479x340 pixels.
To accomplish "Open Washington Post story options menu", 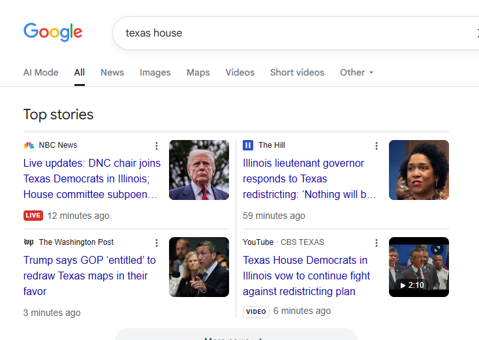I will pos(157,243).
